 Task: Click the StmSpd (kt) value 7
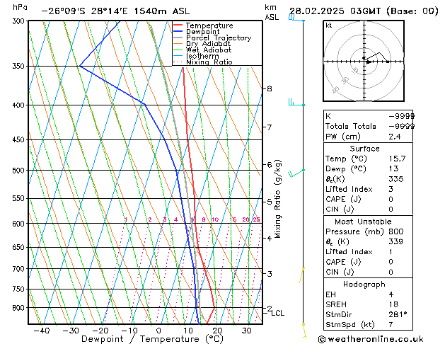391,324
